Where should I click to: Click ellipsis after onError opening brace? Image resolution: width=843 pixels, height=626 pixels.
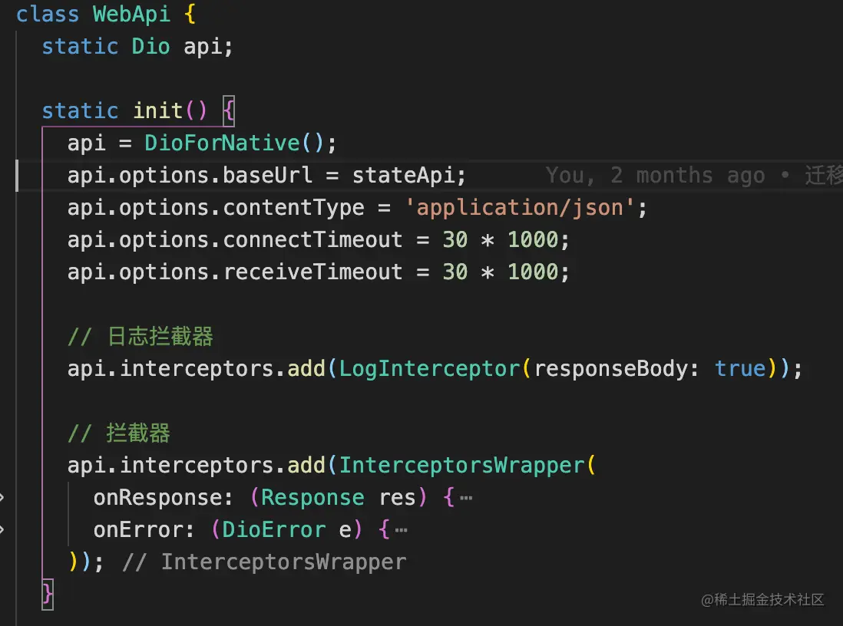pos(401,530)
